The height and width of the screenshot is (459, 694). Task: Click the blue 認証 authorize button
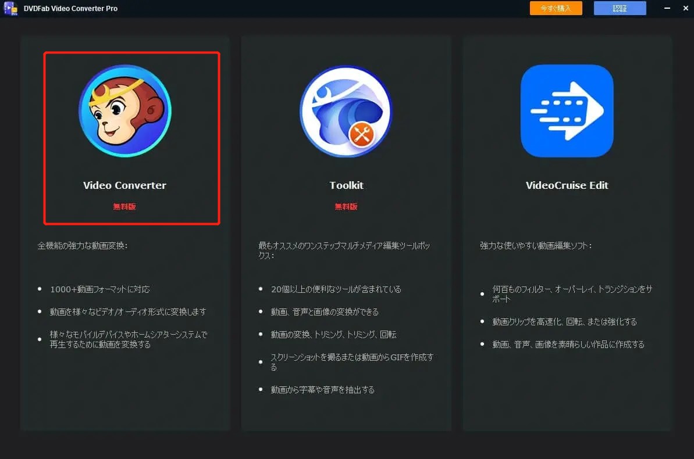point(620,8)
